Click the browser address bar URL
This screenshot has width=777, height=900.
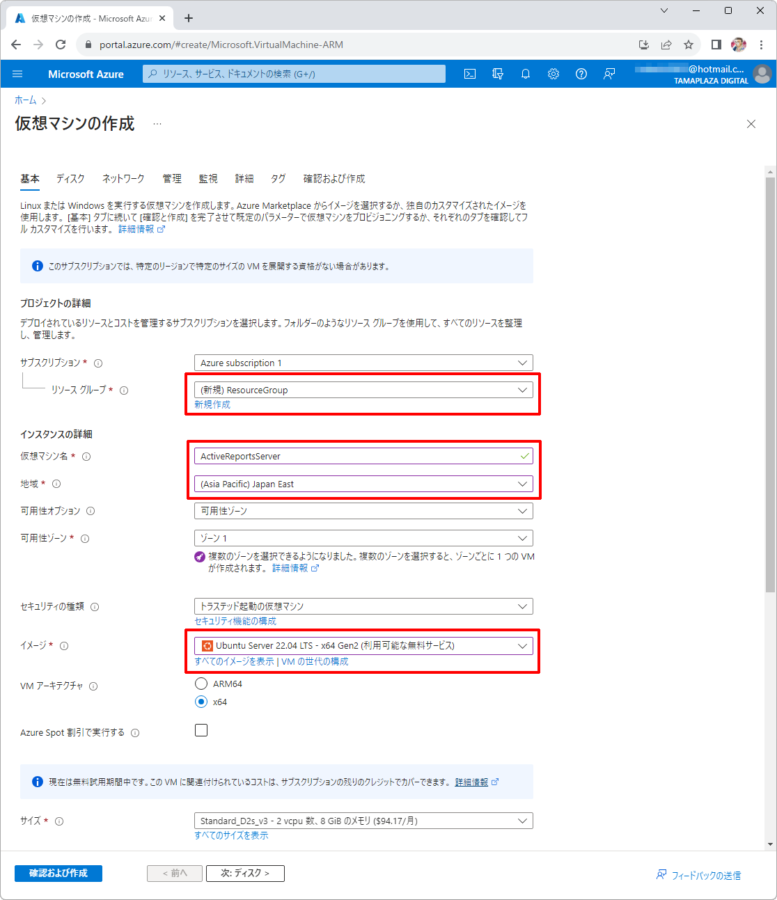pos(221,45)
